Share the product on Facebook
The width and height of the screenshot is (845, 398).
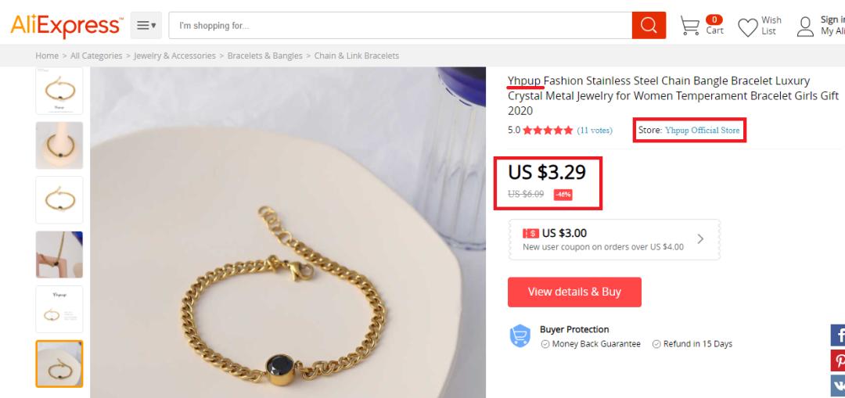tap(838, 335)
